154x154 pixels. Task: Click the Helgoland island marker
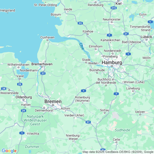coord(8,13)
